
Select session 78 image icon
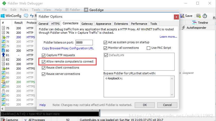tap(3, 42)
